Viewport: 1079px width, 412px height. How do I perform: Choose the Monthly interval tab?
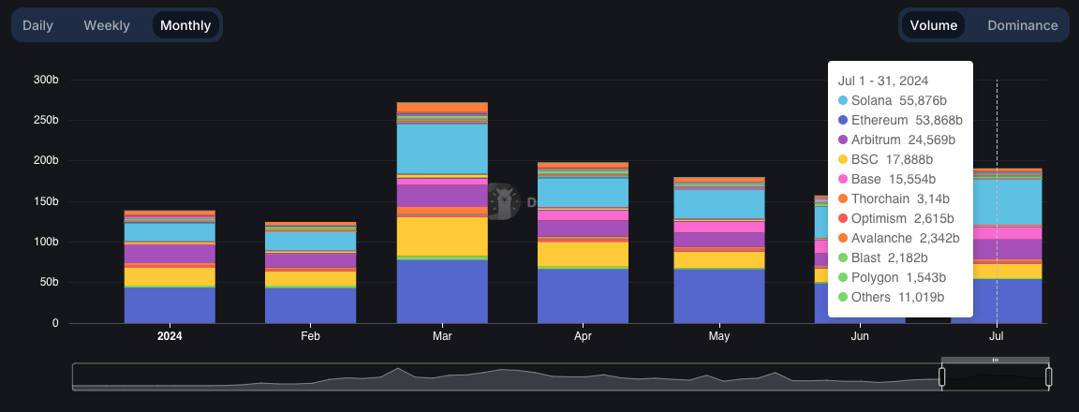pos(185,25)
